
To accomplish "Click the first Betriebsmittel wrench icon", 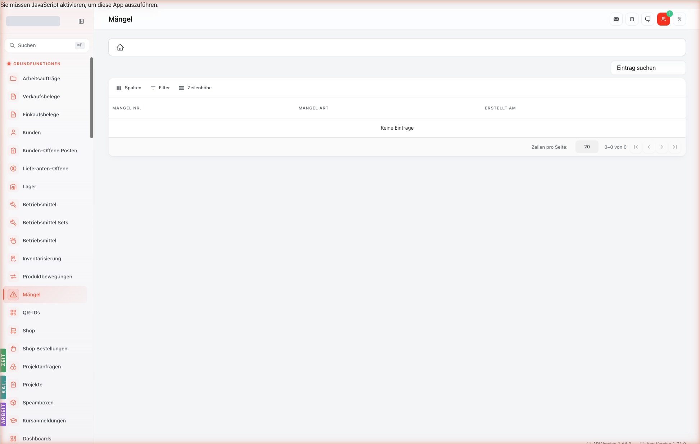I will pos(13,205).
